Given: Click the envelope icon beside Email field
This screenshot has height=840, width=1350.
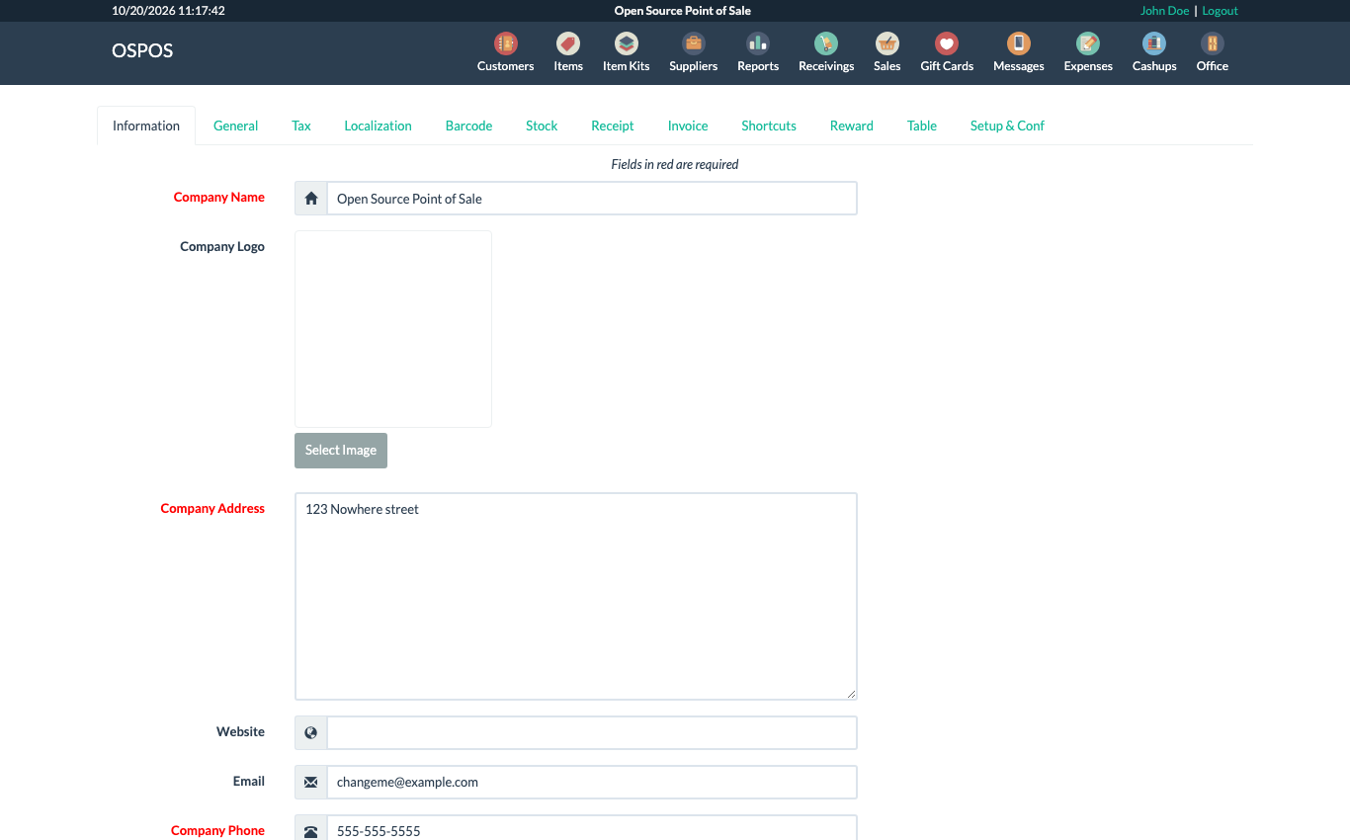Looking at the screenshot, I should pos(311,782).
